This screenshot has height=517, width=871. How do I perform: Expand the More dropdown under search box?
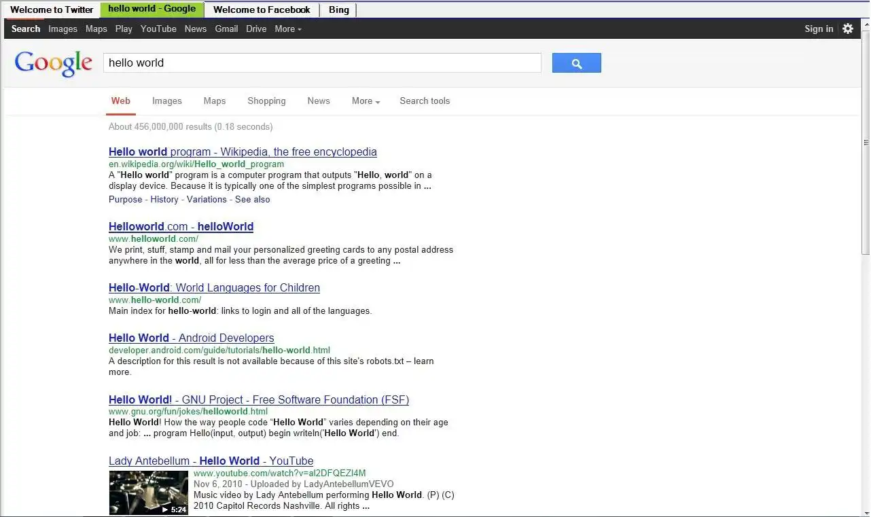pos(366,101)
